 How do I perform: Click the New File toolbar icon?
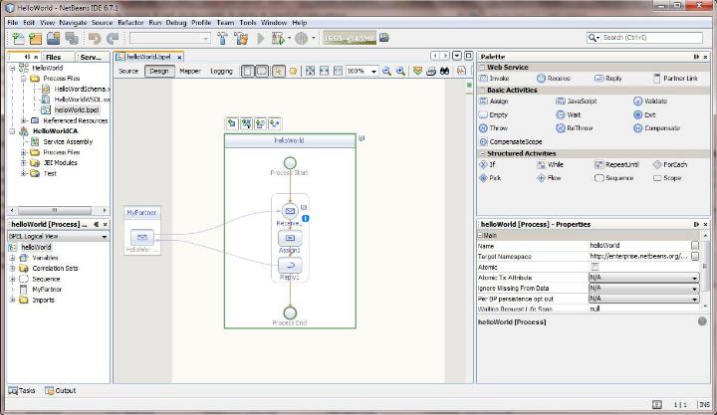[x=19, y=39]
